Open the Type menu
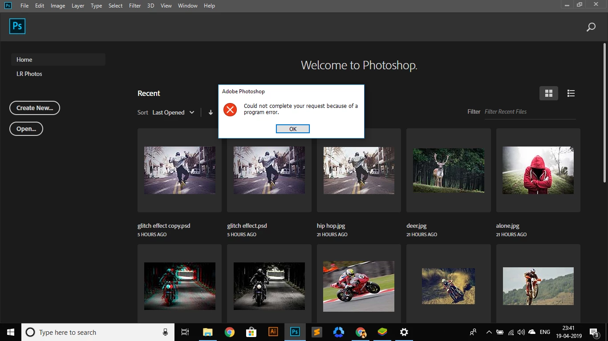Viewport: 608px width, 341px height. [96, 6]
